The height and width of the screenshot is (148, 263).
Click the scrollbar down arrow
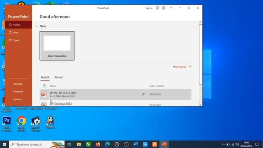201,104
